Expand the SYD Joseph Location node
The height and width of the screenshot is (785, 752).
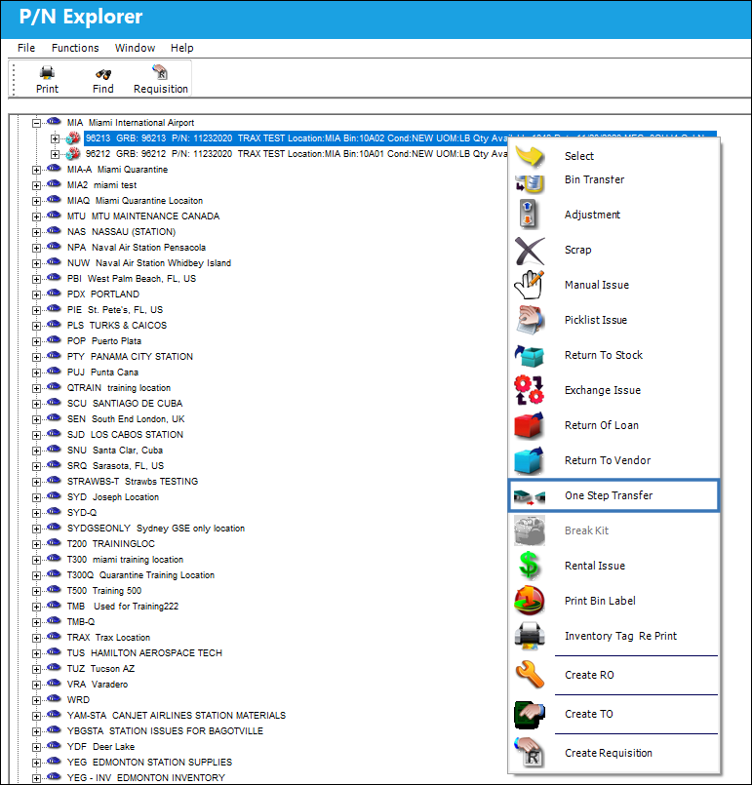click(36, 497)
